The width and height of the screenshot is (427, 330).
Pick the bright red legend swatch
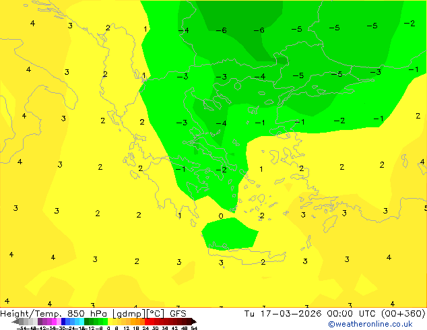click(x=147, y=322)
